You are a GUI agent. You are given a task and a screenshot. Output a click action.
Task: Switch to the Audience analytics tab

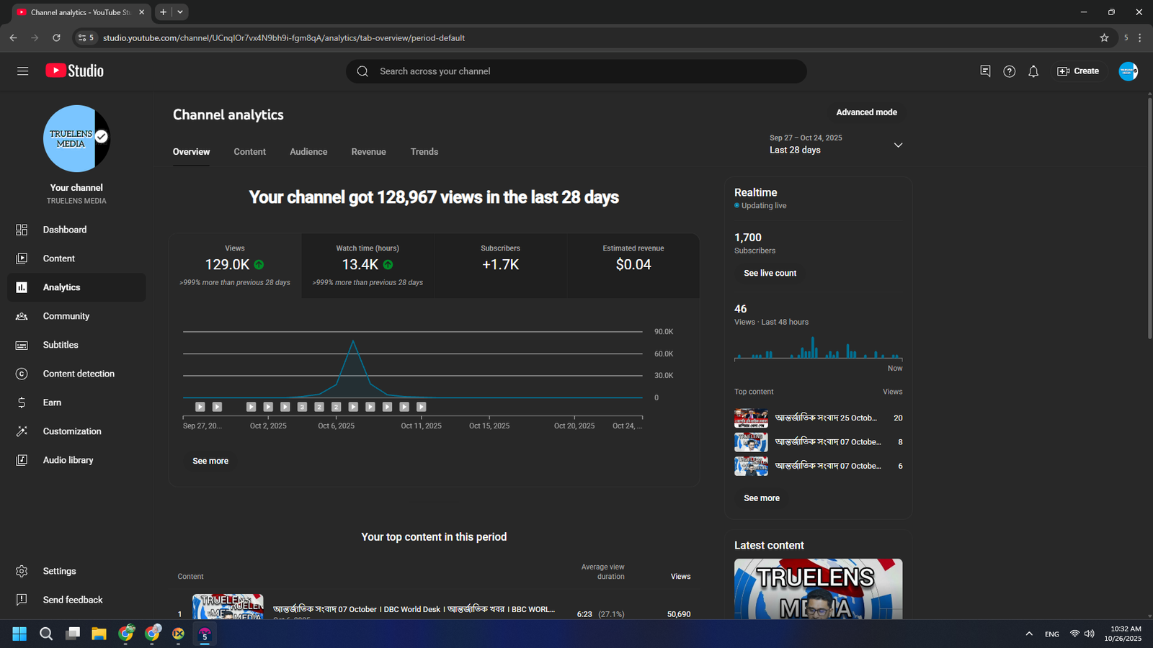tap(308, 152)
